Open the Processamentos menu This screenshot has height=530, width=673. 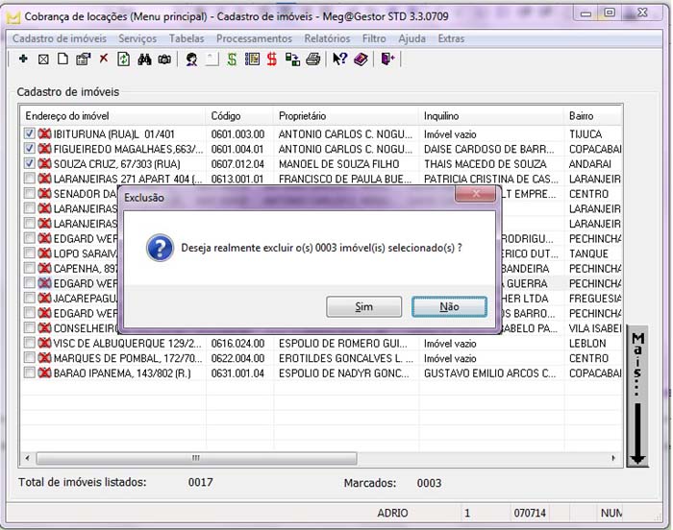click(254, 38)
